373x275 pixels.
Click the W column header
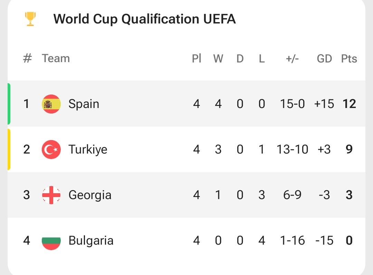point(218,59)
